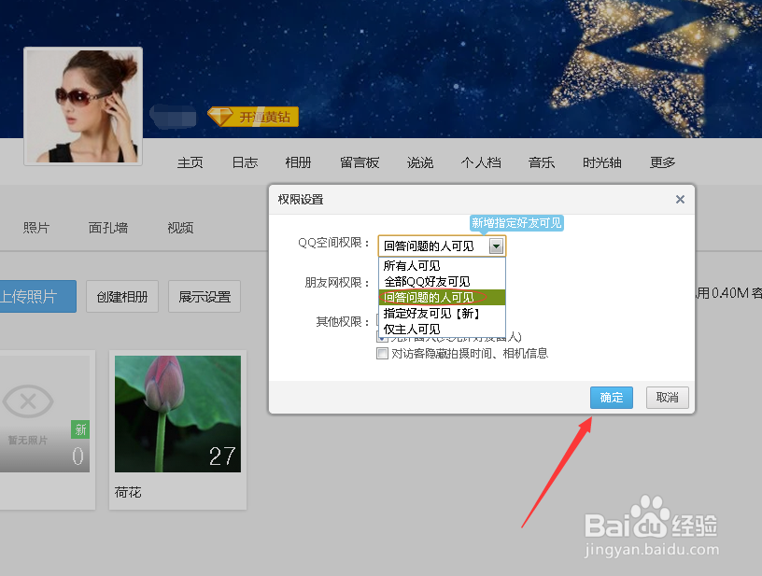Click the profile avatar photo
The image size is (762, 576).
pyautogui.click(x=83, y=106)
